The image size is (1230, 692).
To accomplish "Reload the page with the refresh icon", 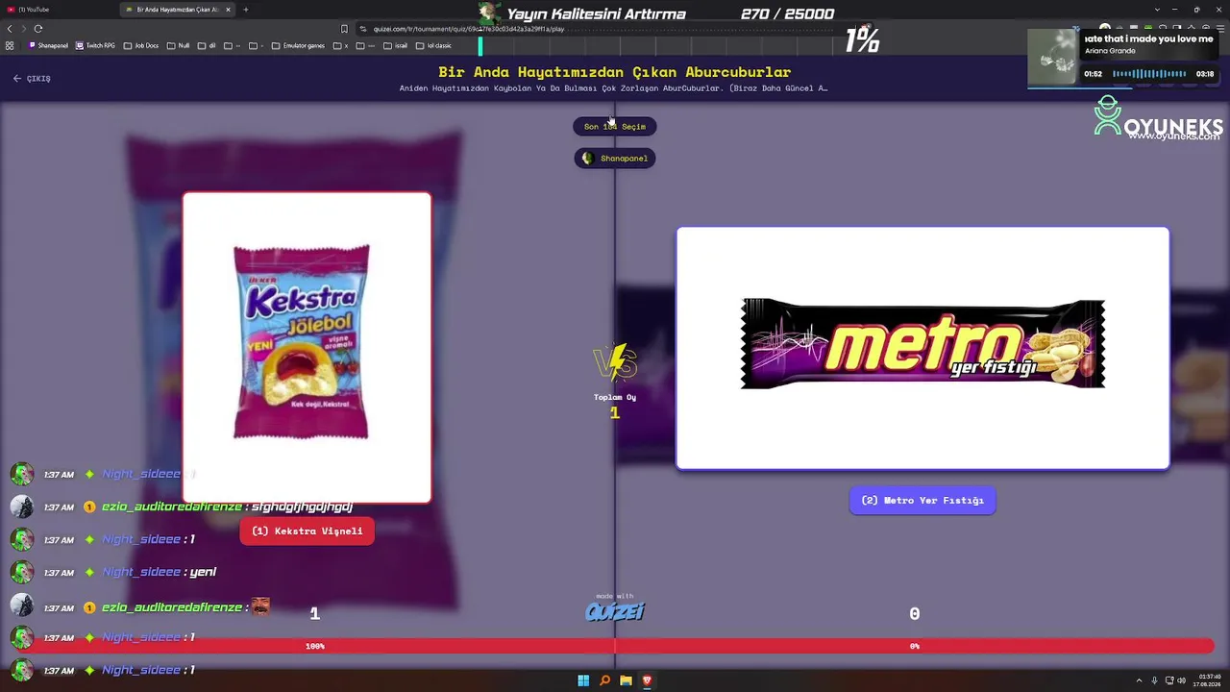I will pyautogui.click(x=38, y=29).
